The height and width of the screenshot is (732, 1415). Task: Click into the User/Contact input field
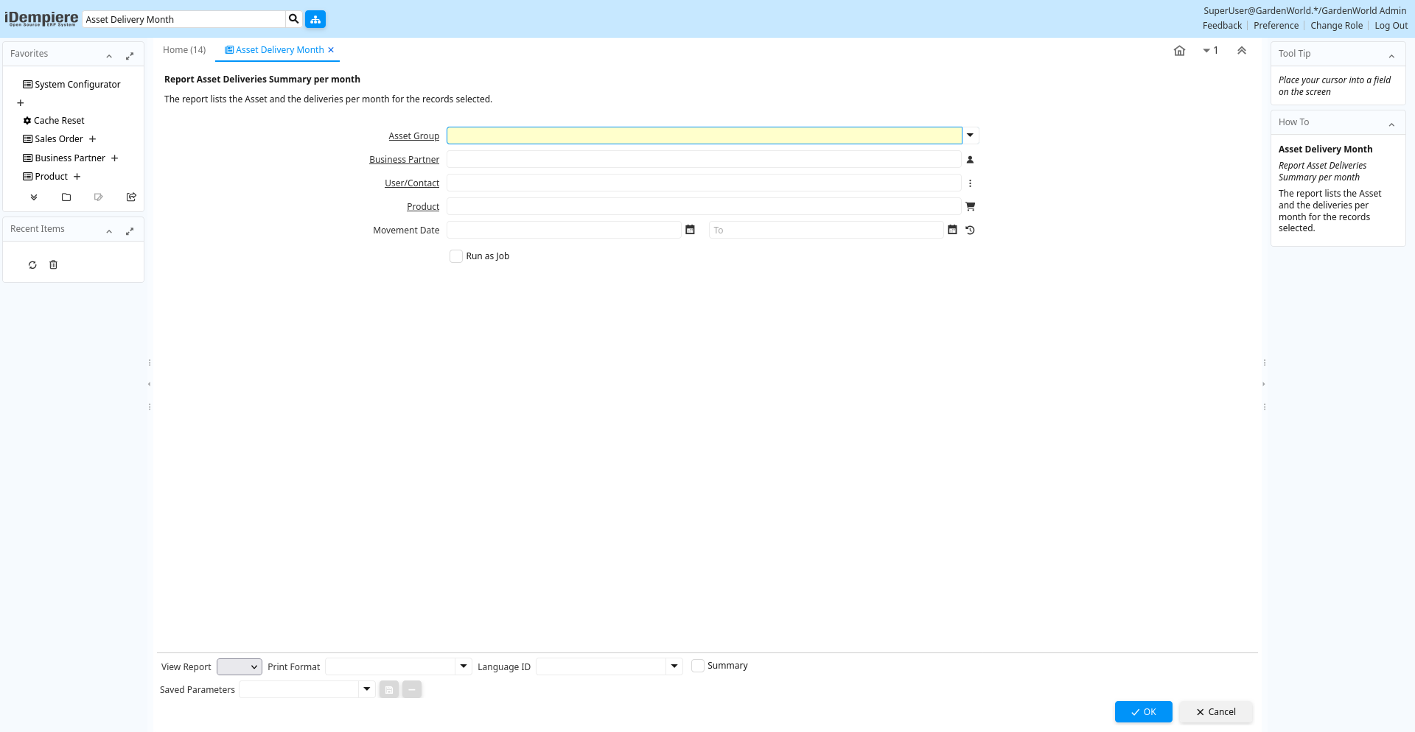tap(704, 183)
